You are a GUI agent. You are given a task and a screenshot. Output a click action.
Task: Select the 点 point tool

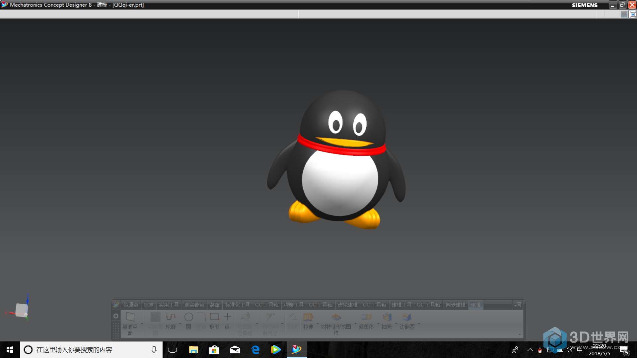pyautogui.click(x=227, y=321)
